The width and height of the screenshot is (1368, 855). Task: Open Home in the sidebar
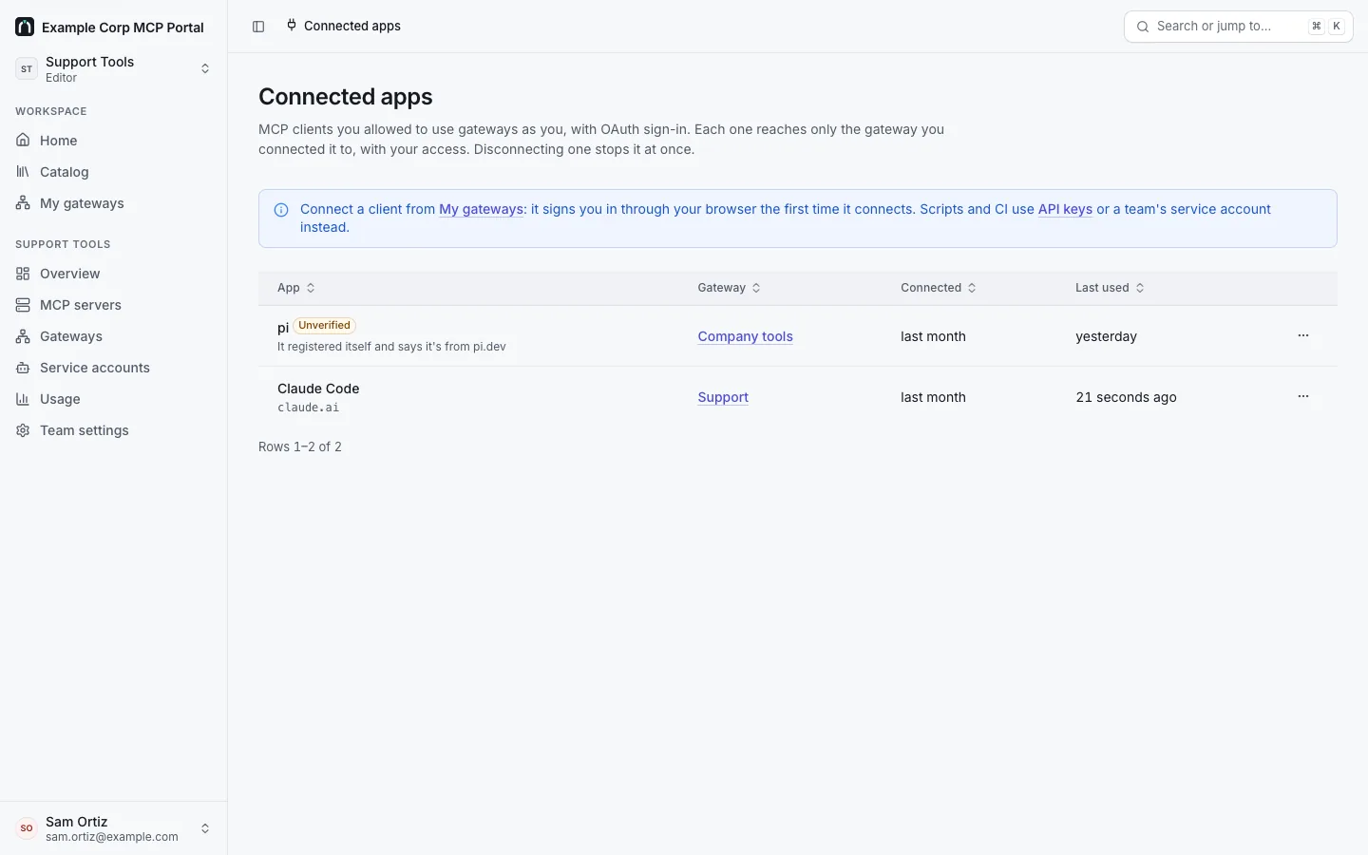click(114, 141)
